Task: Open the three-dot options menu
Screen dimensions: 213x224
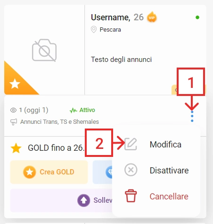Action: (192, 116)
